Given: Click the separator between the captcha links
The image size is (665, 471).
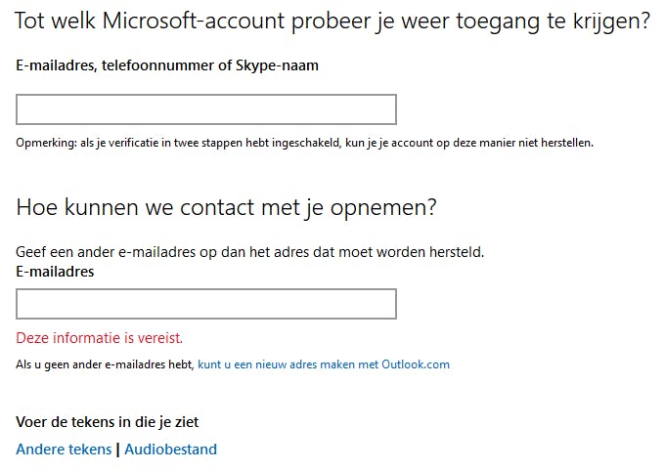Looking at the screenshot, I should [x=118, y=450].
